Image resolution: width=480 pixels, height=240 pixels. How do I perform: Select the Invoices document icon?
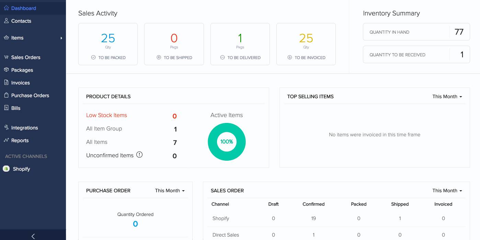tap(6, 83)
